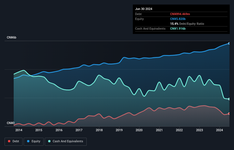Click the 15.4% Debt/Equity Ratio text

pos(187,24)
